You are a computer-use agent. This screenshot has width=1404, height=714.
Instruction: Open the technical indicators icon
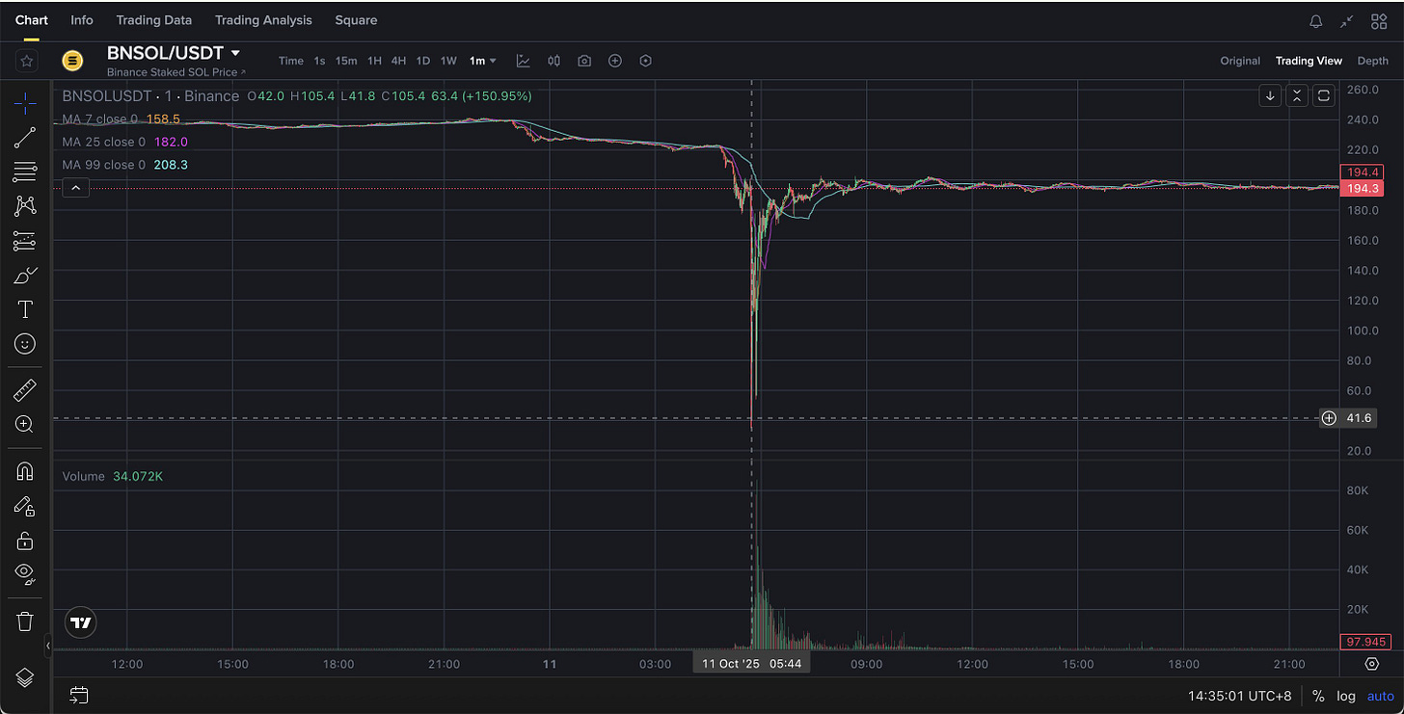(x=524, y=61)
